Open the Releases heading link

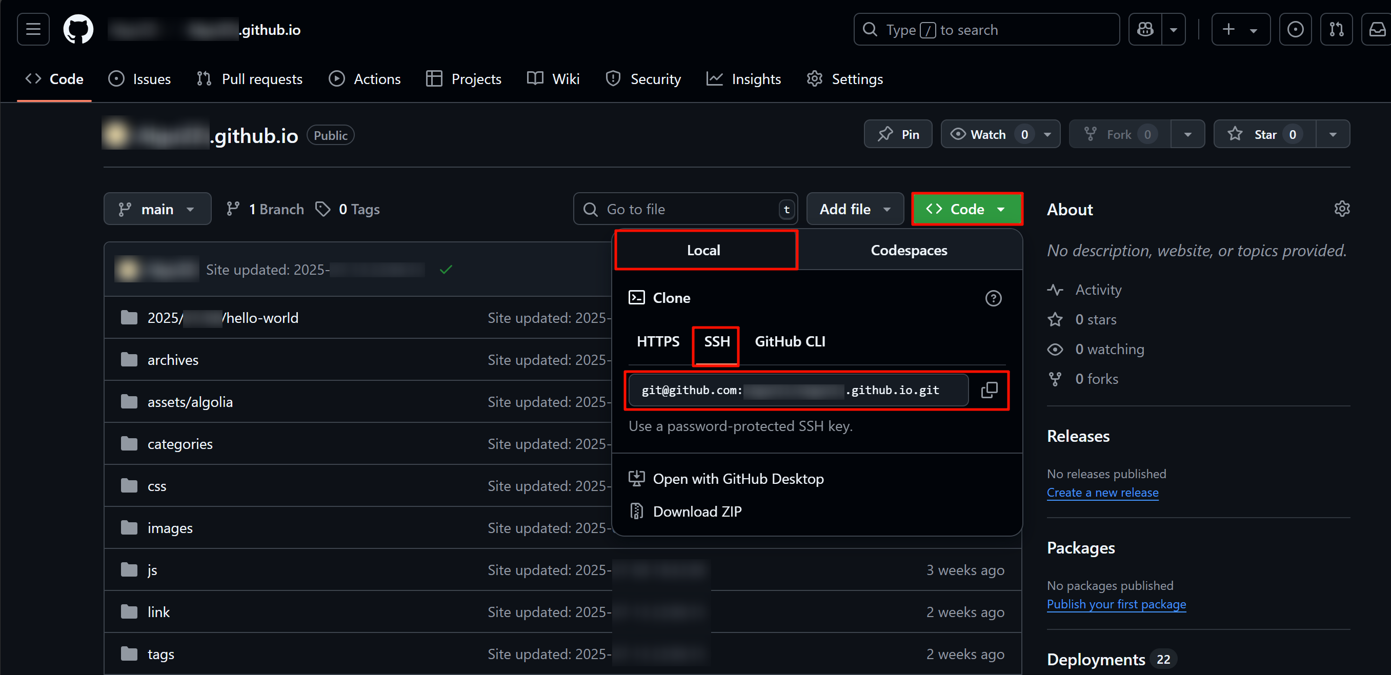1078,436
